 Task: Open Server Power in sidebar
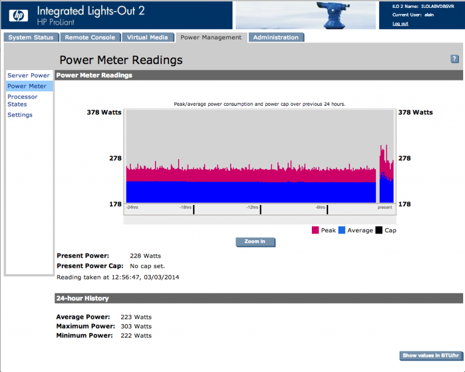[28, 75]
